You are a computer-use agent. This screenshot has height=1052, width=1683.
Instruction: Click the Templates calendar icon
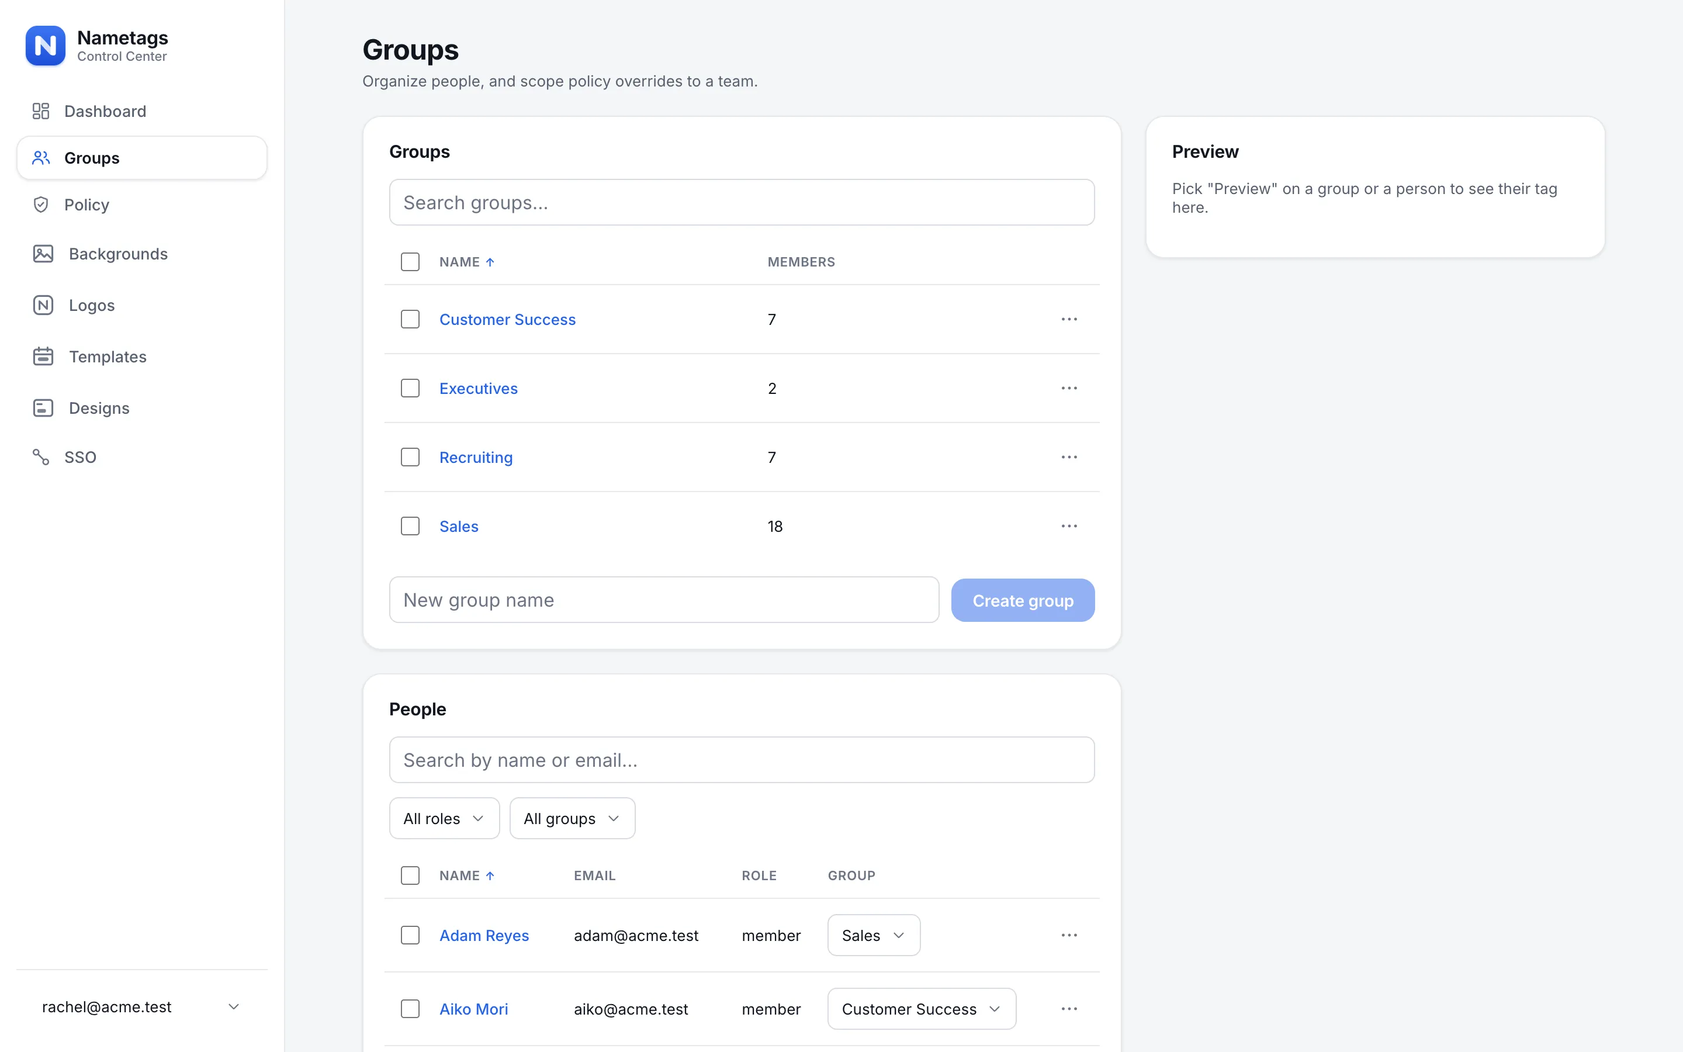coord(43,357)
